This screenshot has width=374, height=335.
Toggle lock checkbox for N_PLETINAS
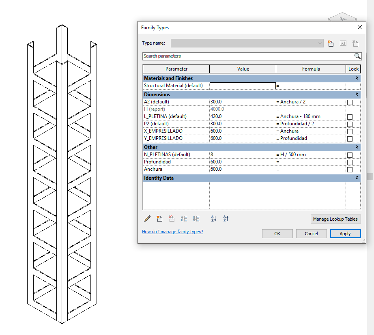click(350, 155)
